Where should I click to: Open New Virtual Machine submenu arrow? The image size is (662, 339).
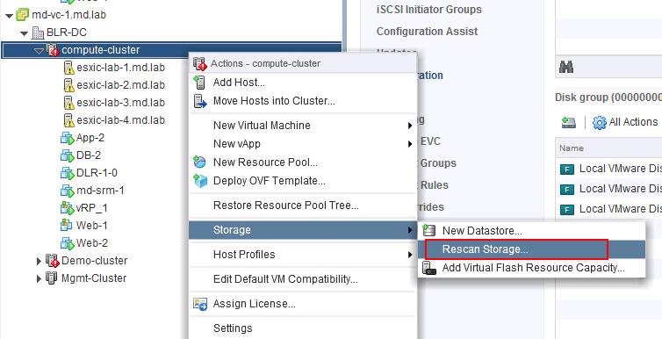[x=409, y=126]
